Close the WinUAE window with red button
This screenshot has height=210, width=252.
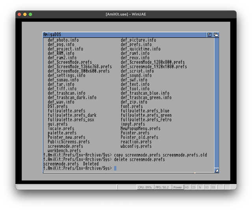click(x=19, y=14)
